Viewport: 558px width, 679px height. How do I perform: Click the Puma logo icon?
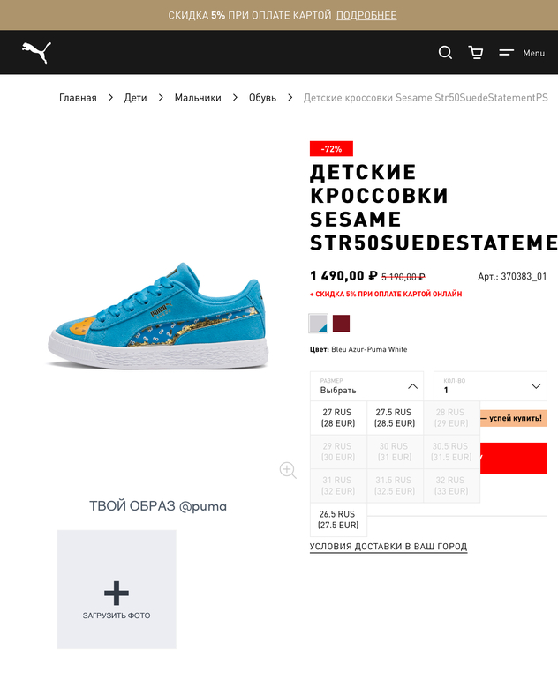click(x=37, y=53)
